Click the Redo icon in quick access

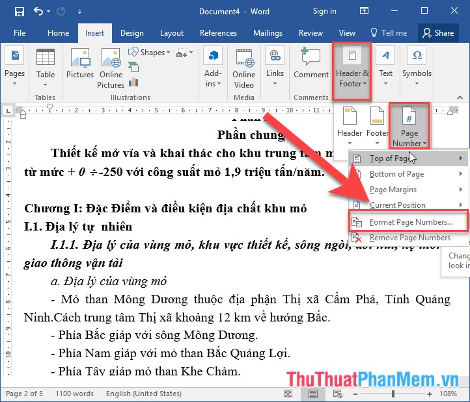61,12
